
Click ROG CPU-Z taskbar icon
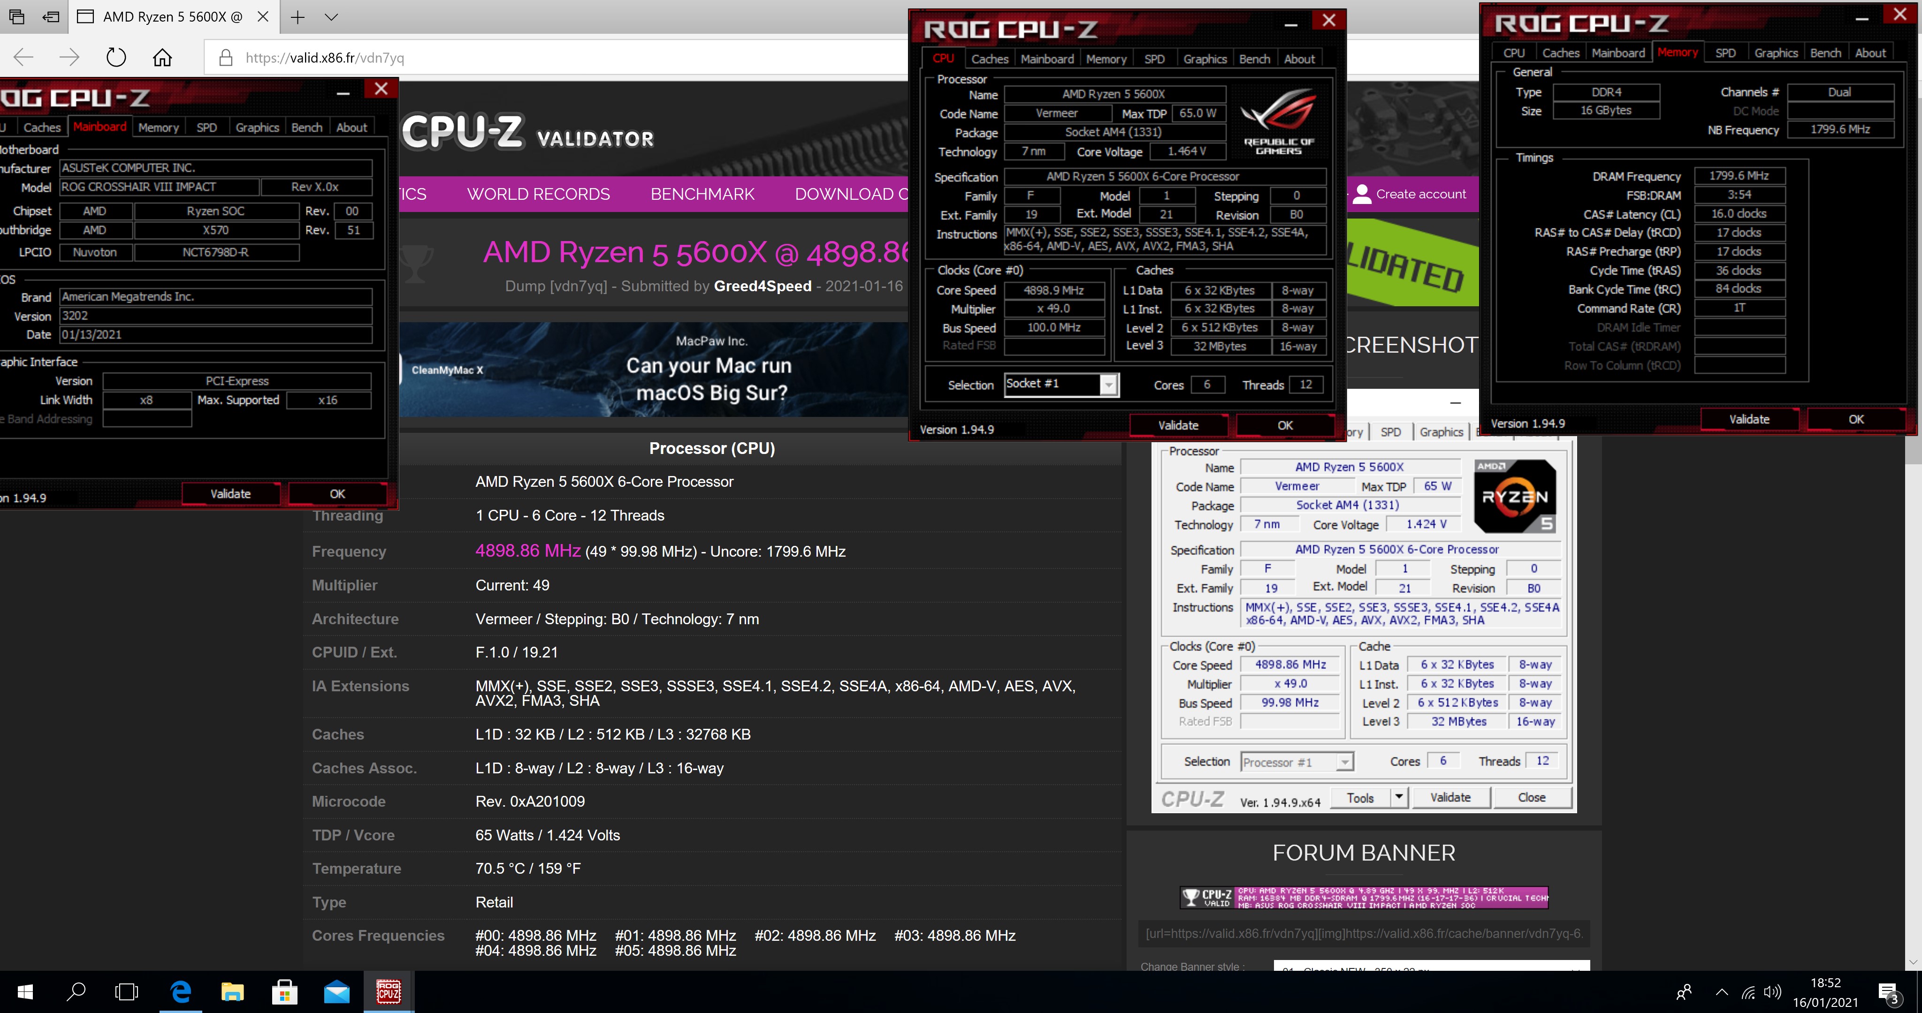point(389,992)
